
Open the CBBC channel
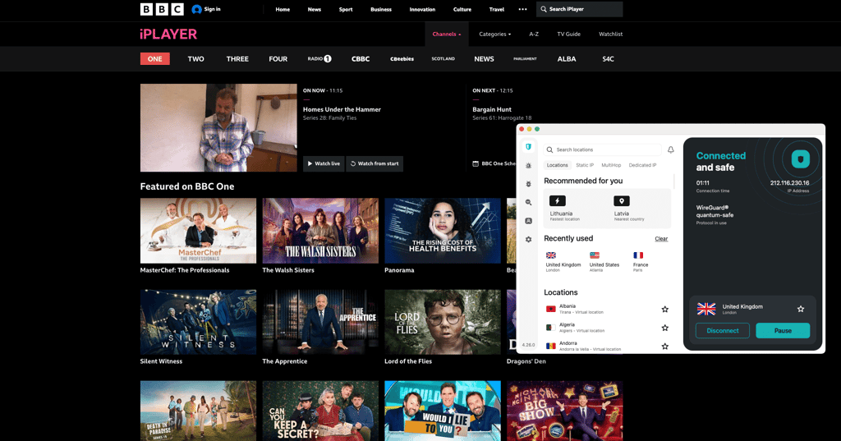361,59
